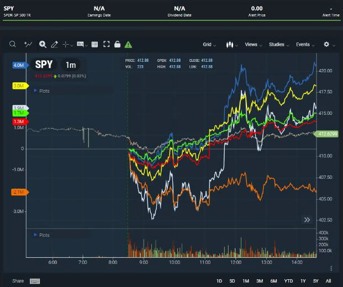Viewport: 343px width, 287px height.
Task: Open the data table view icon
Action: [94, 45]
